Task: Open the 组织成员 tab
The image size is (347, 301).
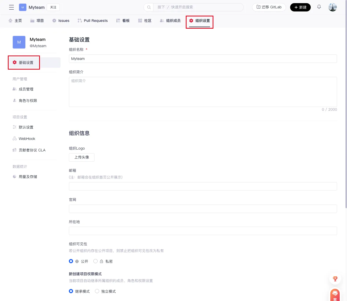Action: 170,21
